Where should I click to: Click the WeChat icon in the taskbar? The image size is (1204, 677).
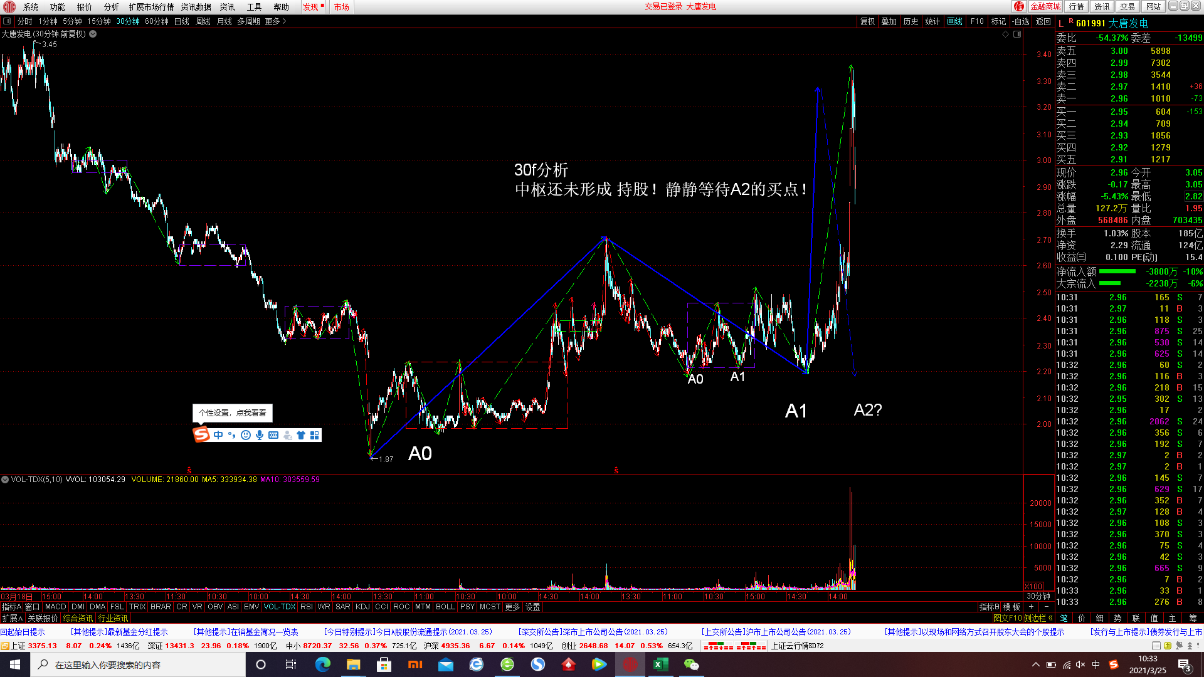coord(691,664)
